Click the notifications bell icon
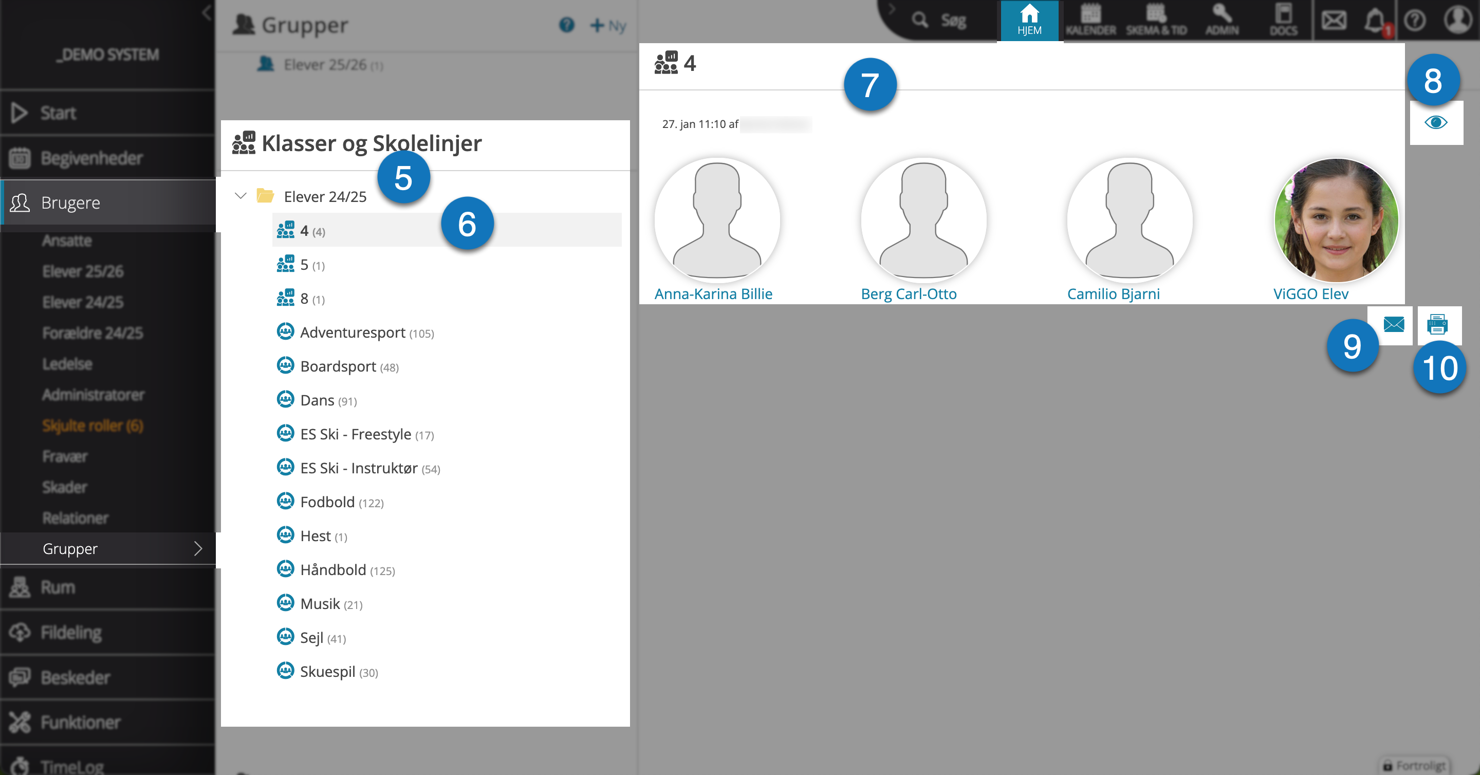This screenshot has width=1480, height=775. coord(1376,21)
